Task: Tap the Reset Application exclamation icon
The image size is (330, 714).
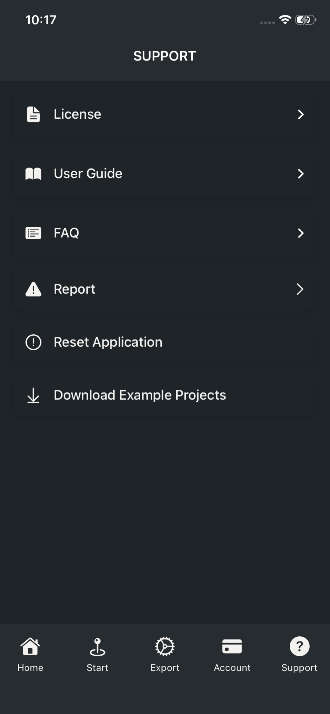Action: coord(33,342)
